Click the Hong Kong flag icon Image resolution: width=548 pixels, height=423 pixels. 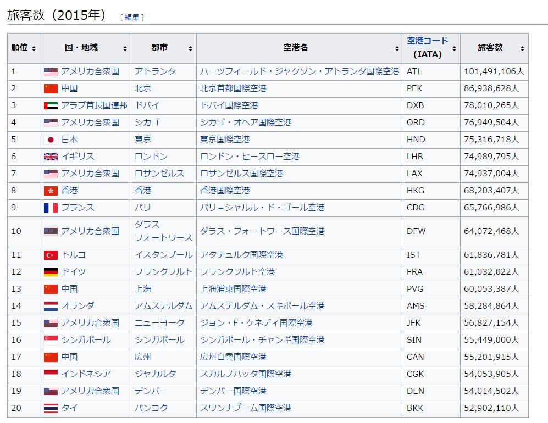pos(51,191)
